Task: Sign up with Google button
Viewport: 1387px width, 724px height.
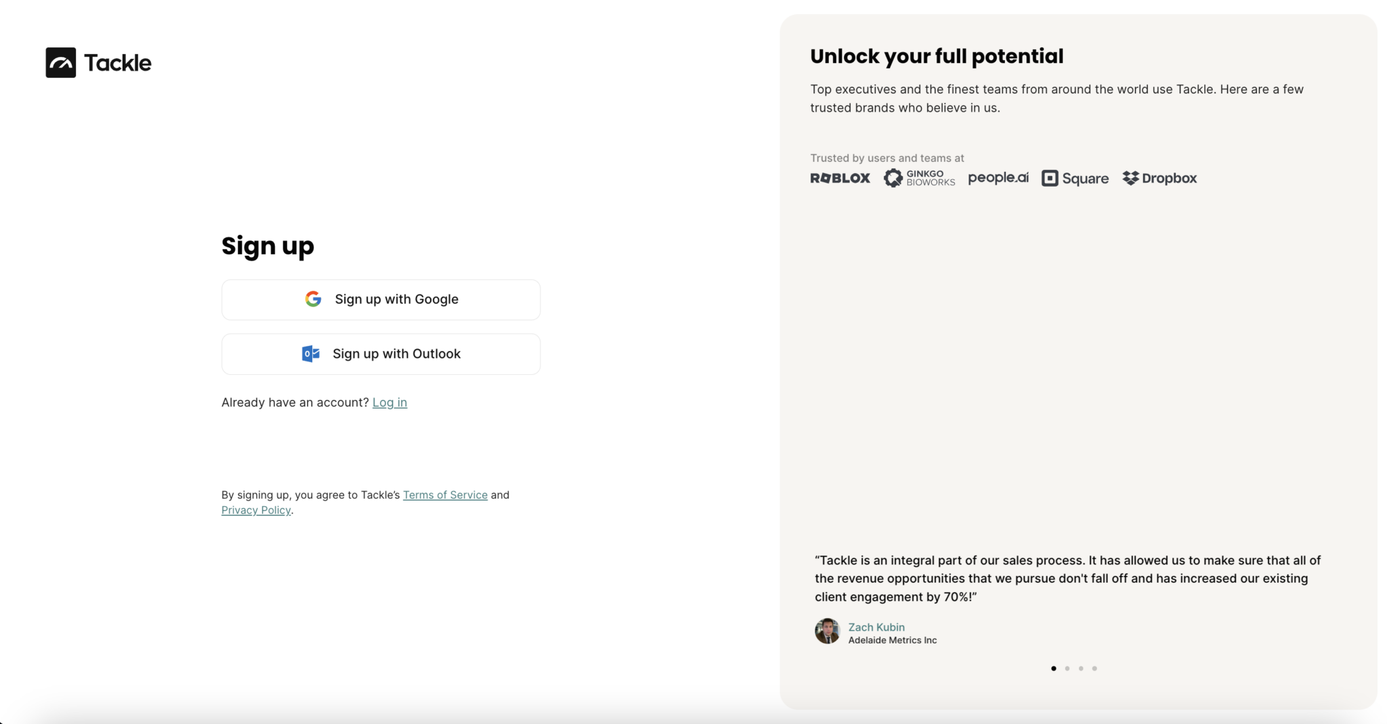Action: click(x=381, y=300)
